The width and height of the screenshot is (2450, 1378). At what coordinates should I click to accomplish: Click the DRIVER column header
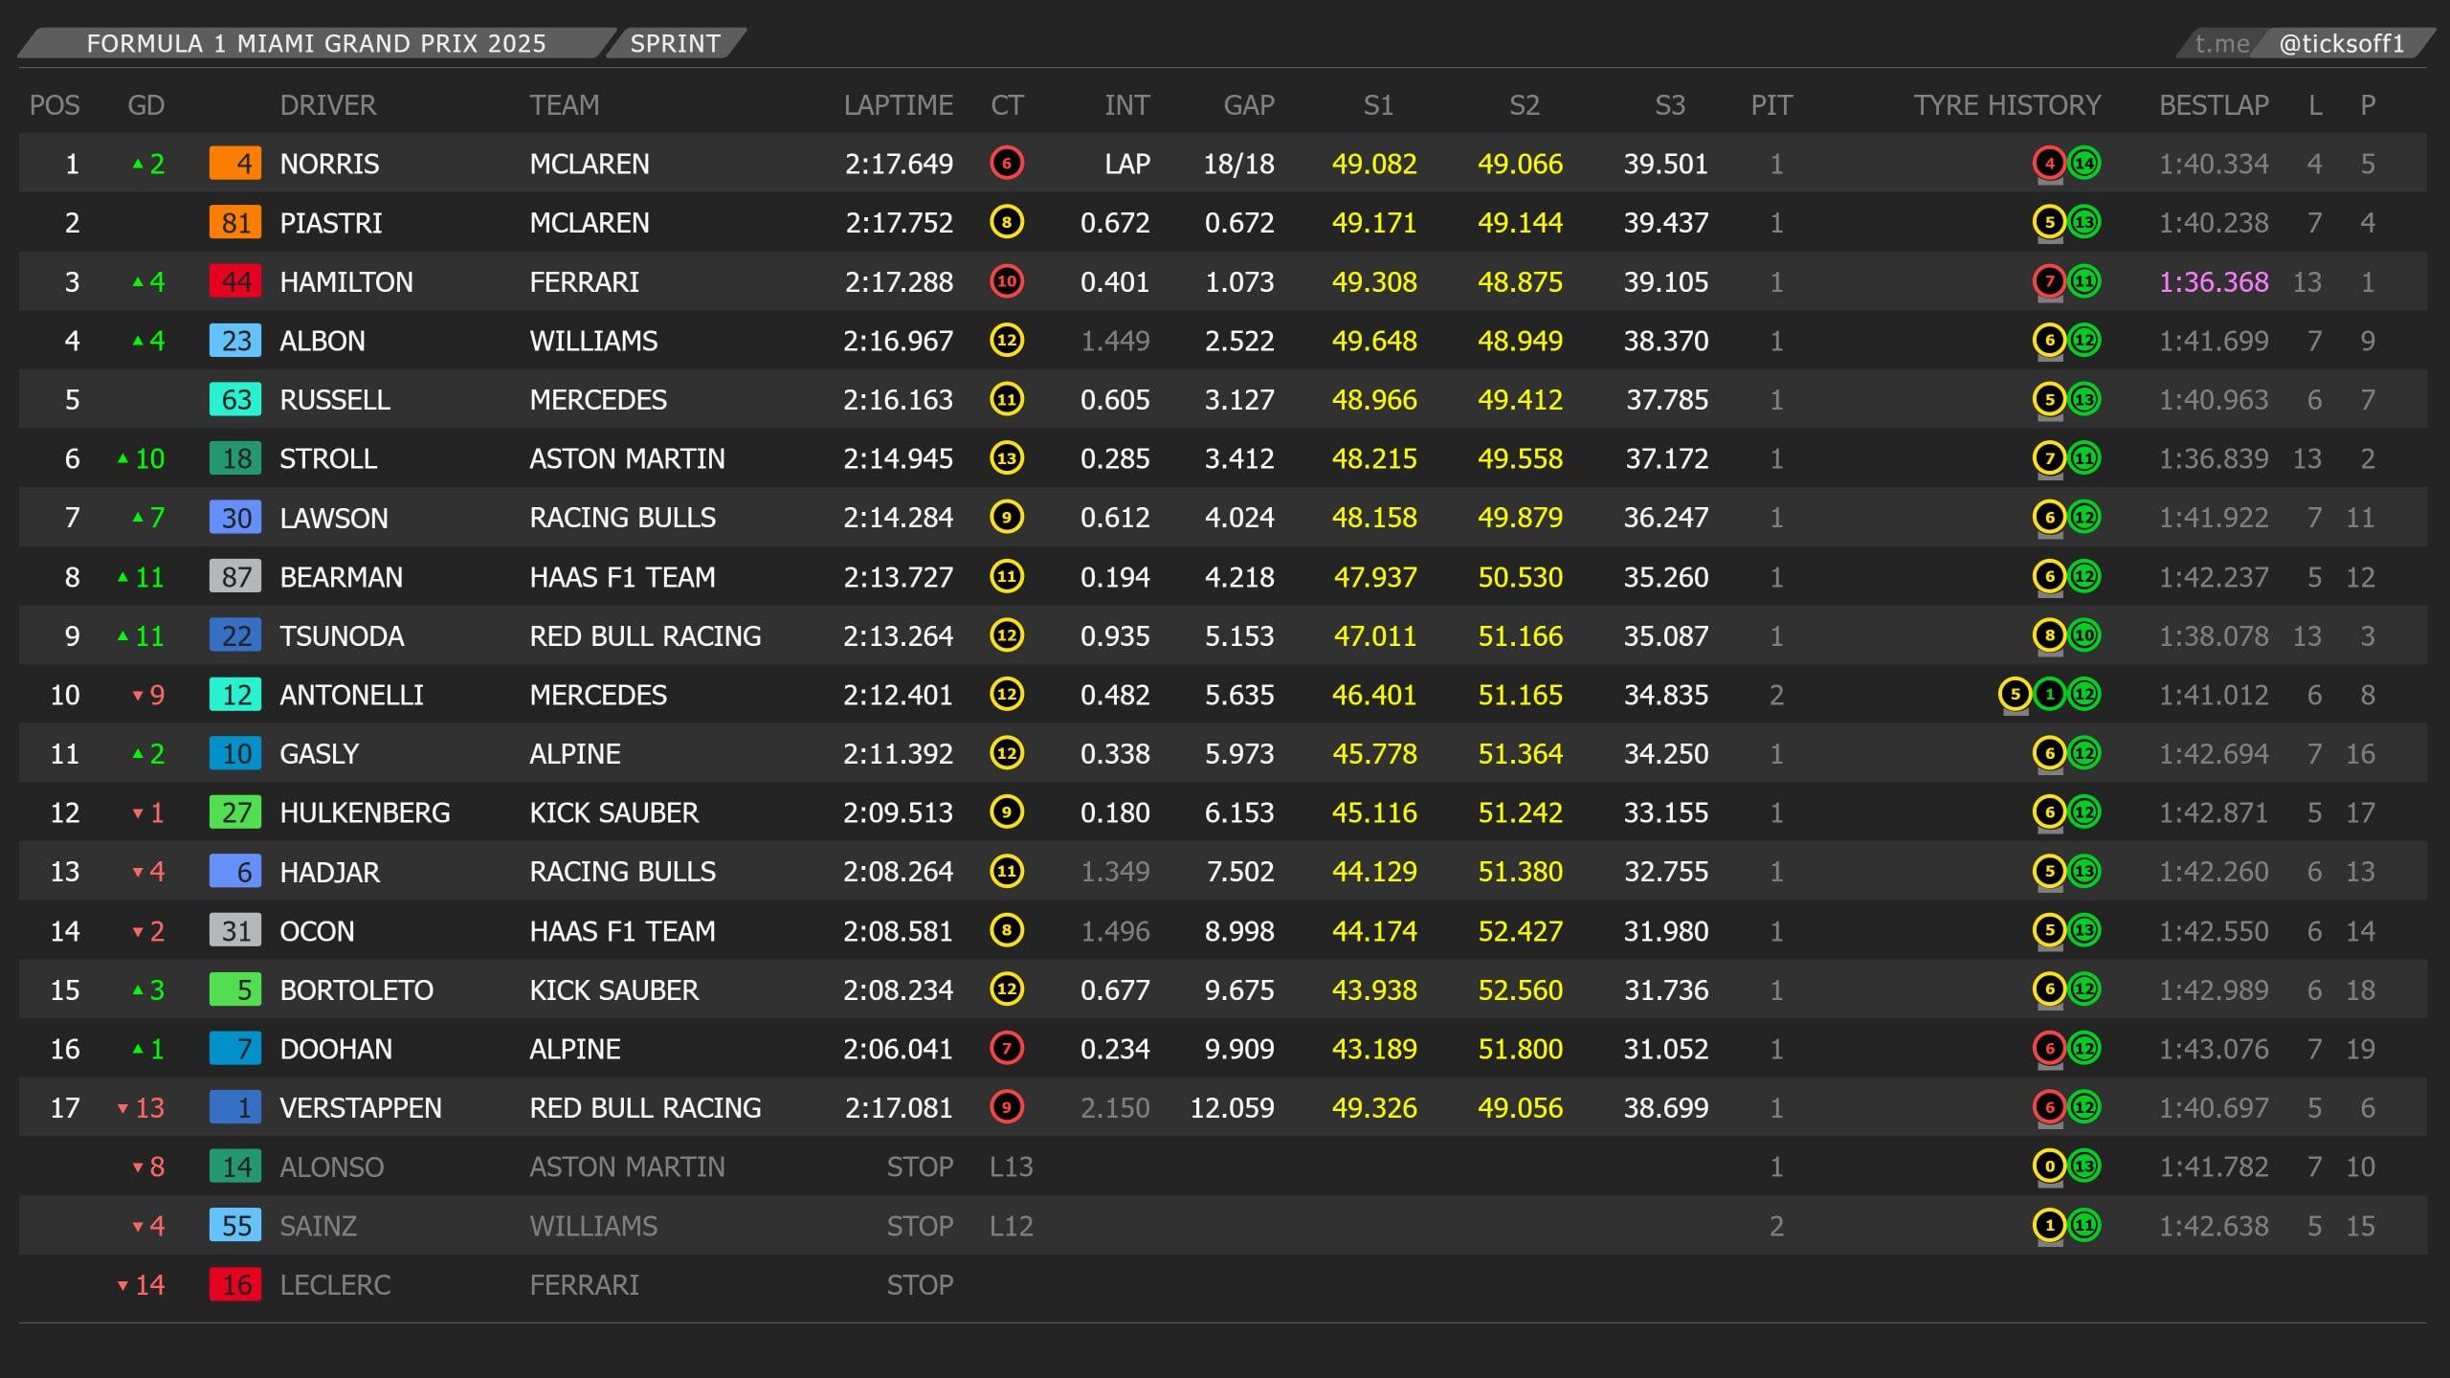pos(327,104)
